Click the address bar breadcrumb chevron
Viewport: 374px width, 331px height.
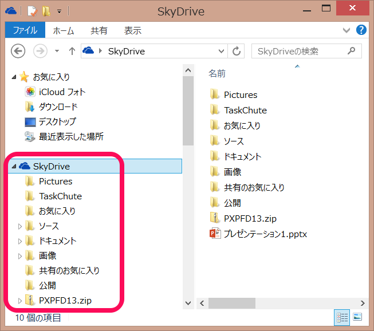click(x=100, y=51)
